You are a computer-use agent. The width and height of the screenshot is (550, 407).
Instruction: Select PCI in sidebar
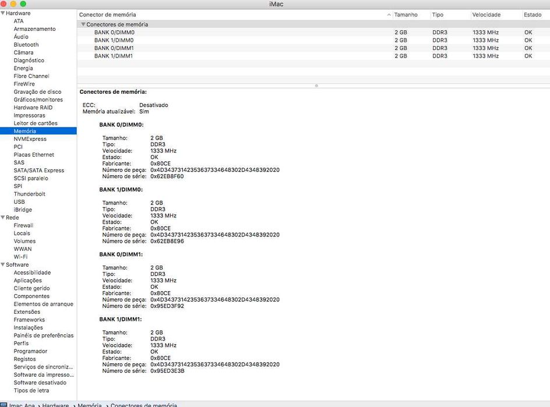point(18,147)
